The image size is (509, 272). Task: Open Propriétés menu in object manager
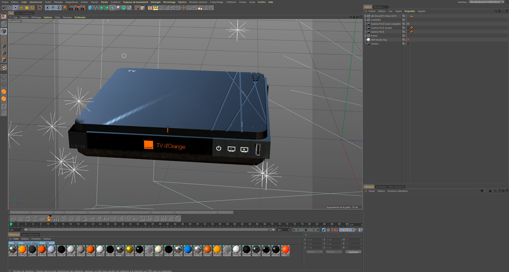[410, 11]
